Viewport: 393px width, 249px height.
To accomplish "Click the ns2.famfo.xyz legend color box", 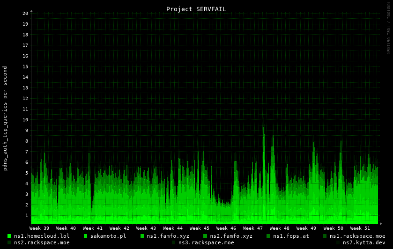I will [x=205, y=236].
